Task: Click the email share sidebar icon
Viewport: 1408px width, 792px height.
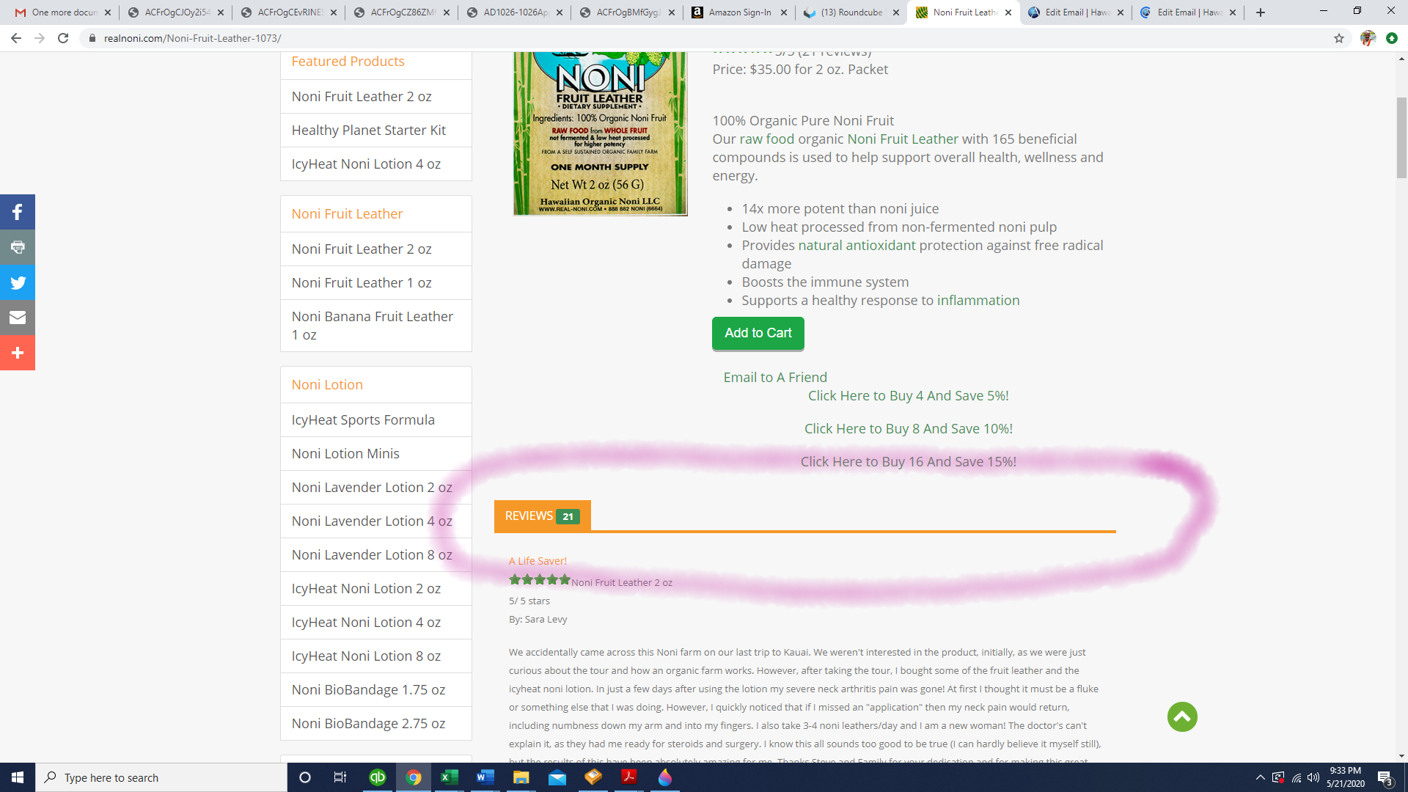Action: click(18, 318)
